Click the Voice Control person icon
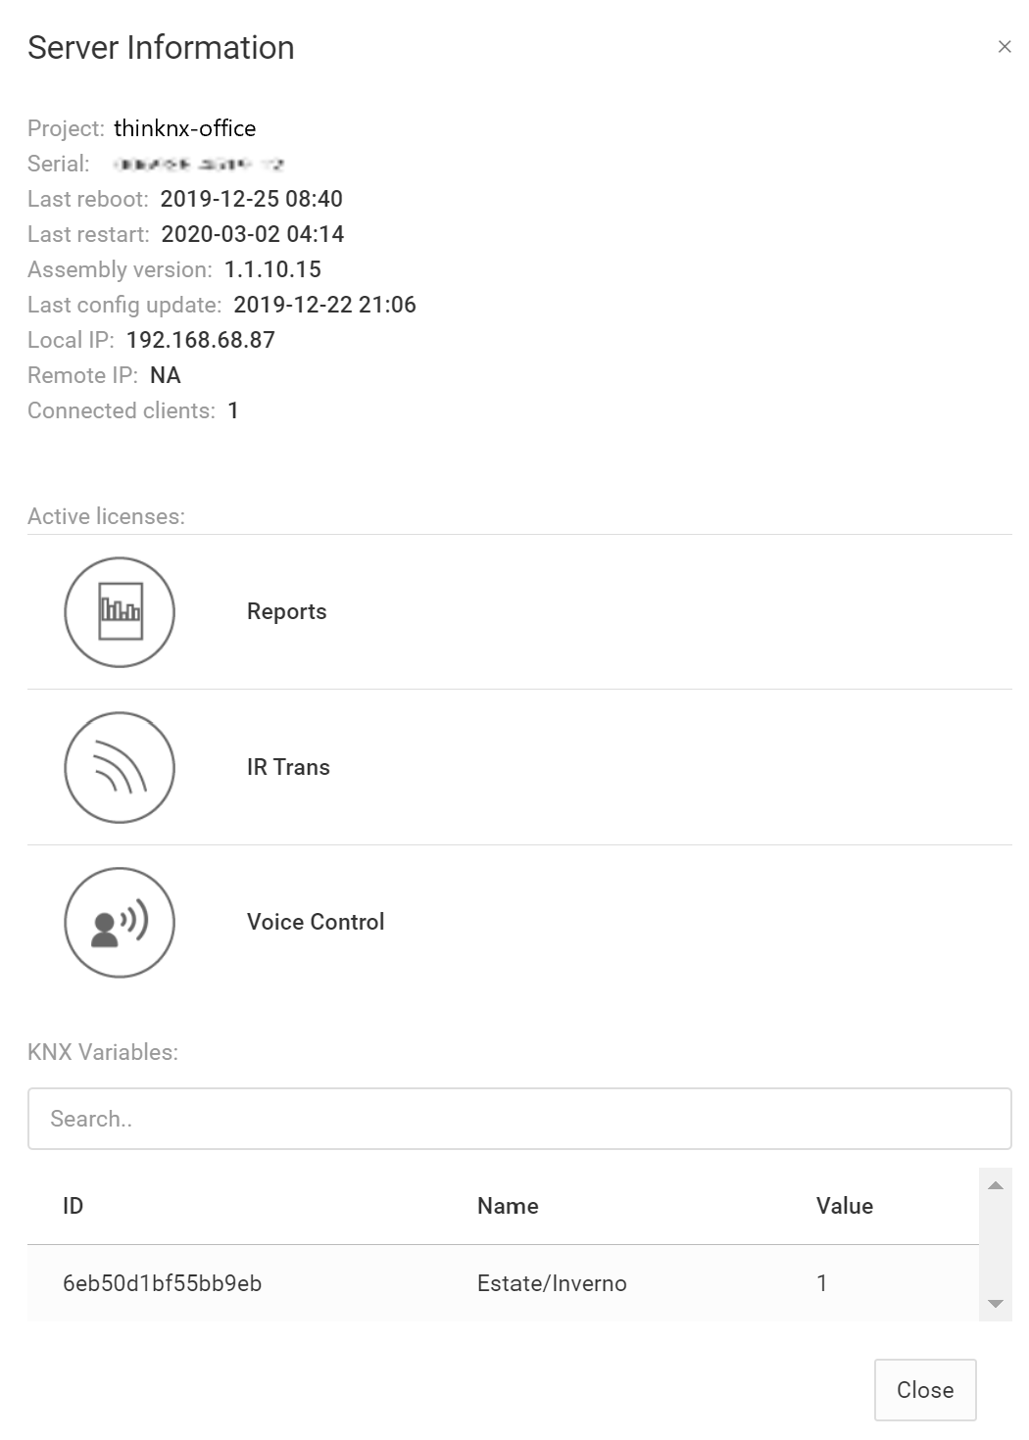Image resolution: width=1029 pixels, height=1440 pixels. pos(120,923)
